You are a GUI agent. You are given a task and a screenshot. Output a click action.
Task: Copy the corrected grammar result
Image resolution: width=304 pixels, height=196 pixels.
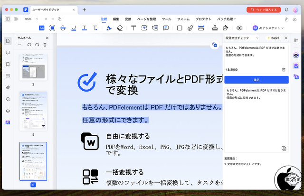coord(284,149)
